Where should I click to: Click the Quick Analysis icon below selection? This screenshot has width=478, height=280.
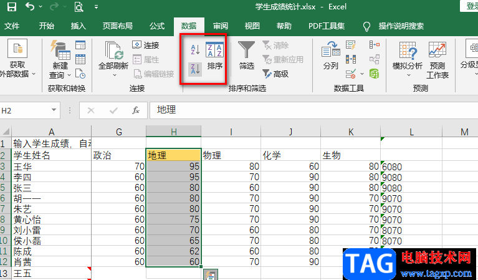click(211, 275)
